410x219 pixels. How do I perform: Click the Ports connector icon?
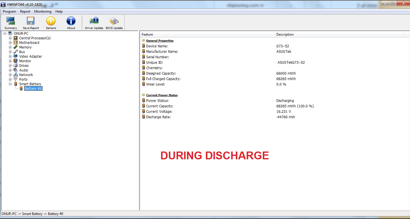[16, 80]
